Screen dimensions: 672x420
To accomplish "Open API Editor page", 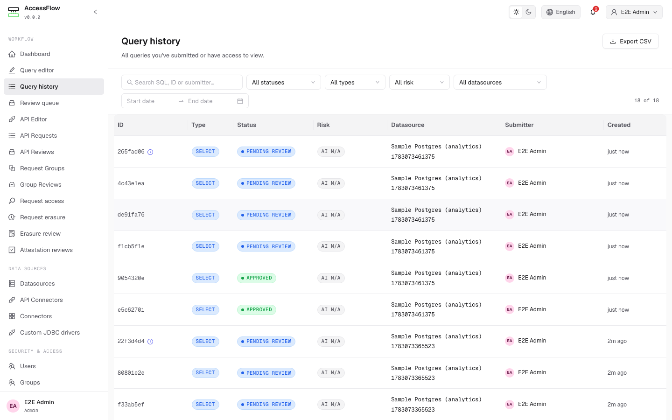I will 54,119.
